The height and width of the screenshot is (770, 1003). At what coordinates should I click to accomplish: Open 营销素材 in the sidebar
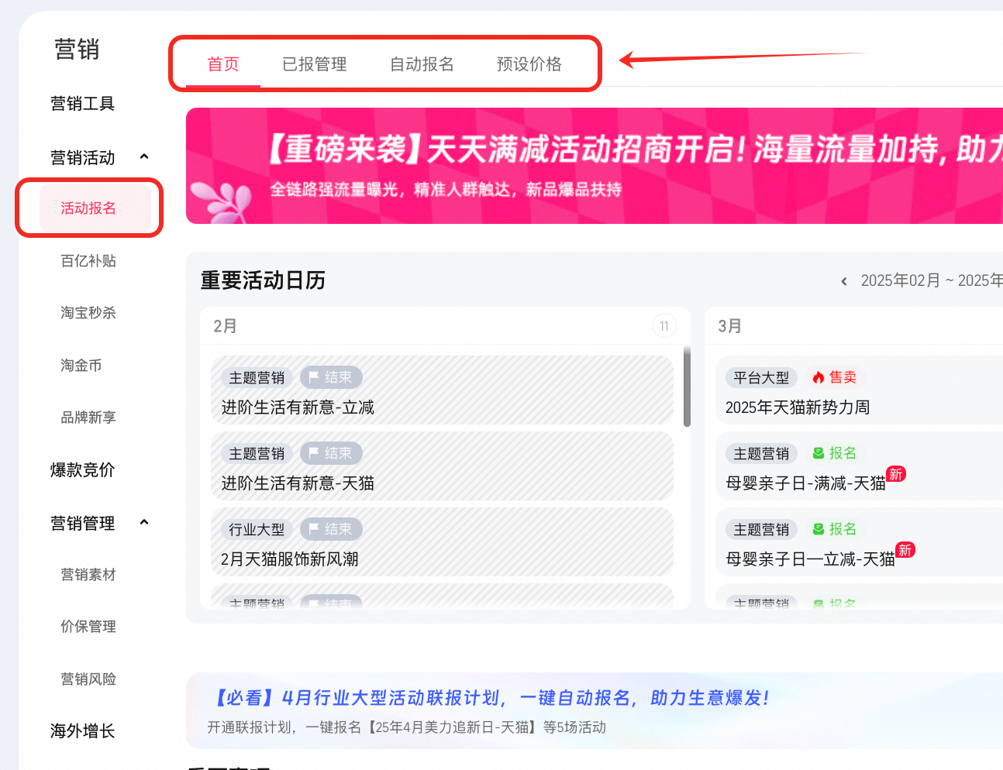(x=88, y=575)
